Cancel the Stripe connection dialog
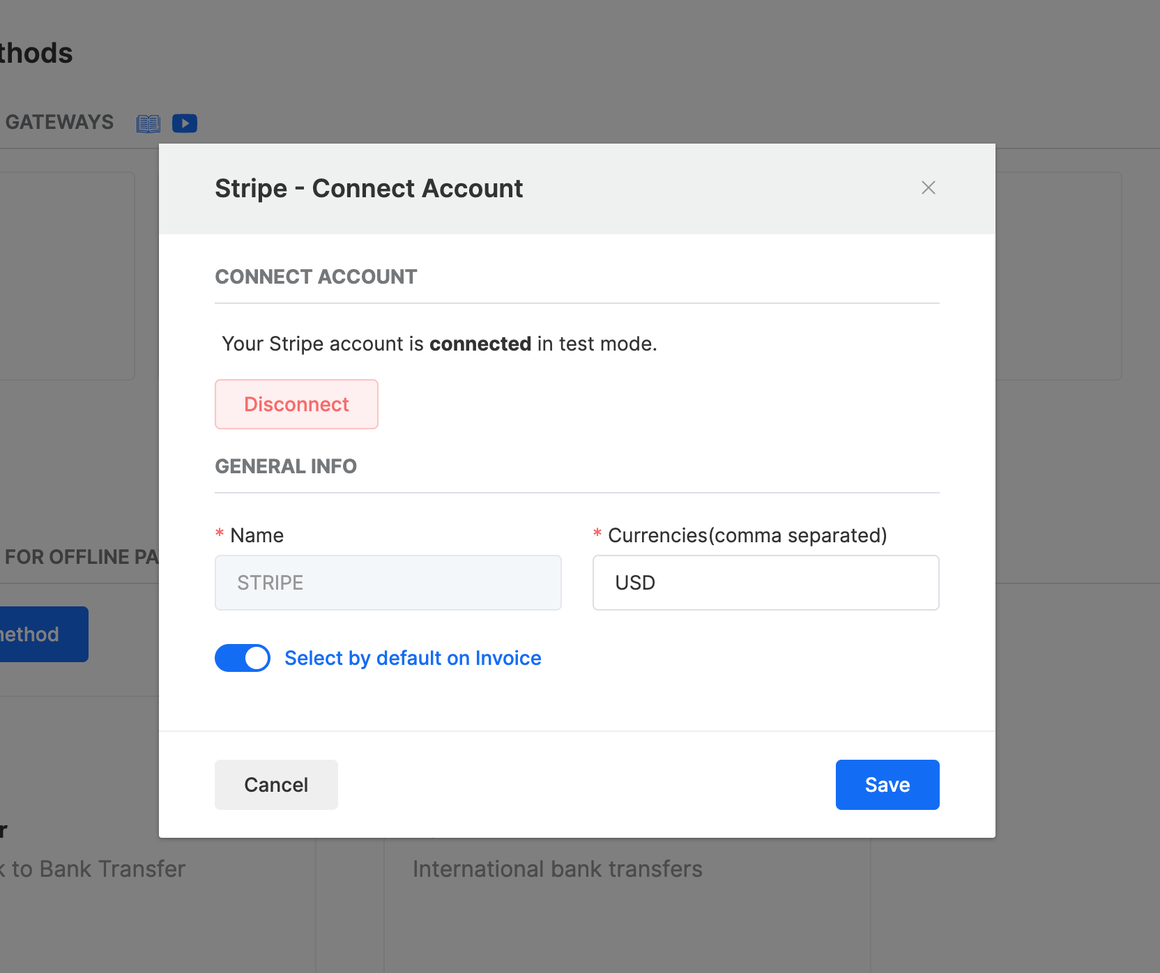This screenshot has width=1160, height=973. pyautogui.click(x=276, y=785)
